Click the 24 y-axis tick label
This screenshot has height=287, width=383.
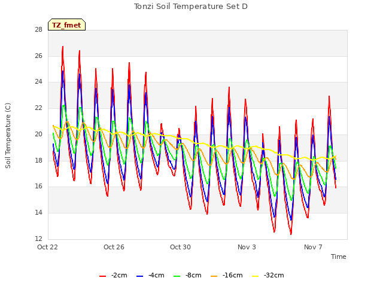(38, 82)
